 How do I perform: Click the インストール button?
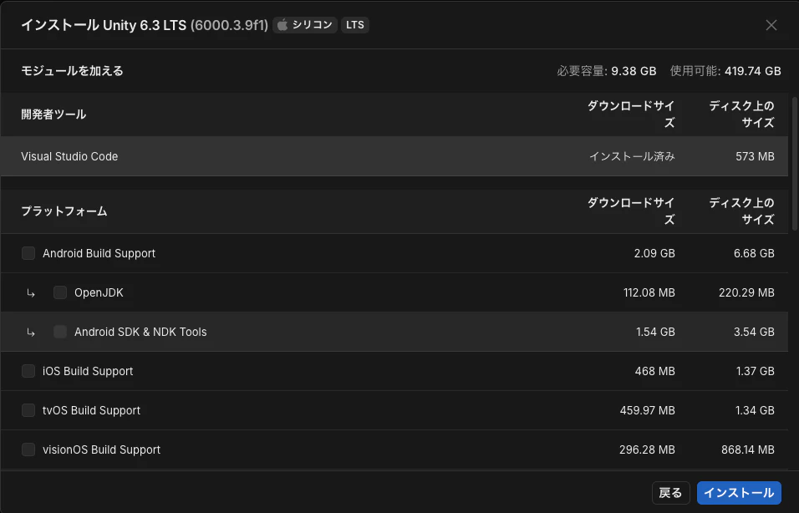pyautogui.click(x=739, y=493)
